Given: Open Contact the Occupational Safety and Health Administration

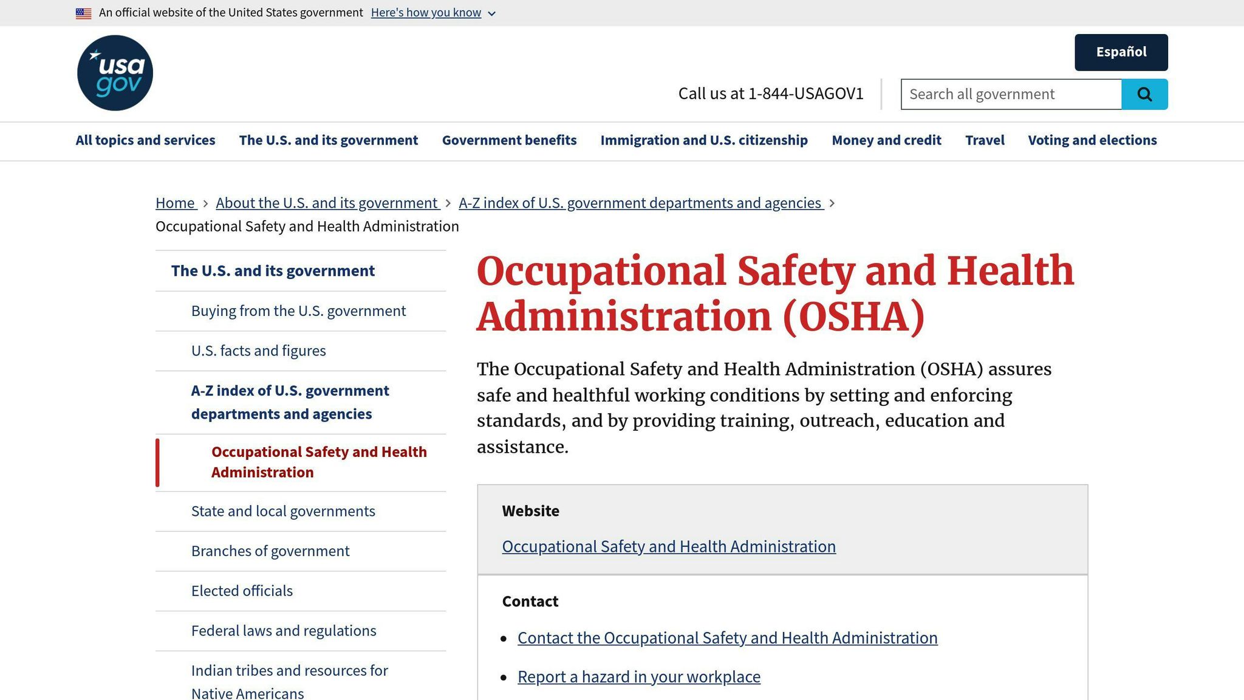Looking at the screenshot, I should coord(728,638).
